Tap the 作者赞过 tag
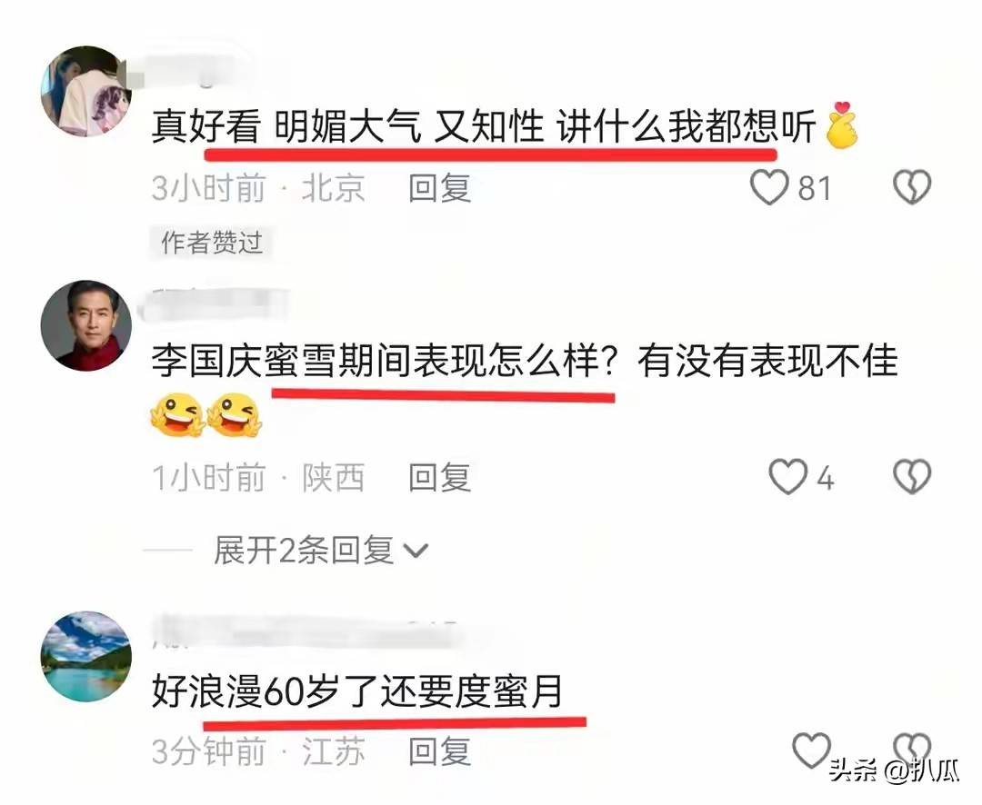982x805 pixels. pyautogui.click(x=212, y=243)
